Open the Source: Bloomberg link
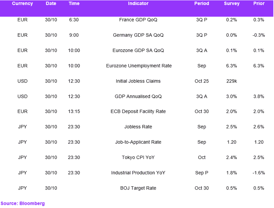Screen dimensions: 274x208 (x=23, y=203)
